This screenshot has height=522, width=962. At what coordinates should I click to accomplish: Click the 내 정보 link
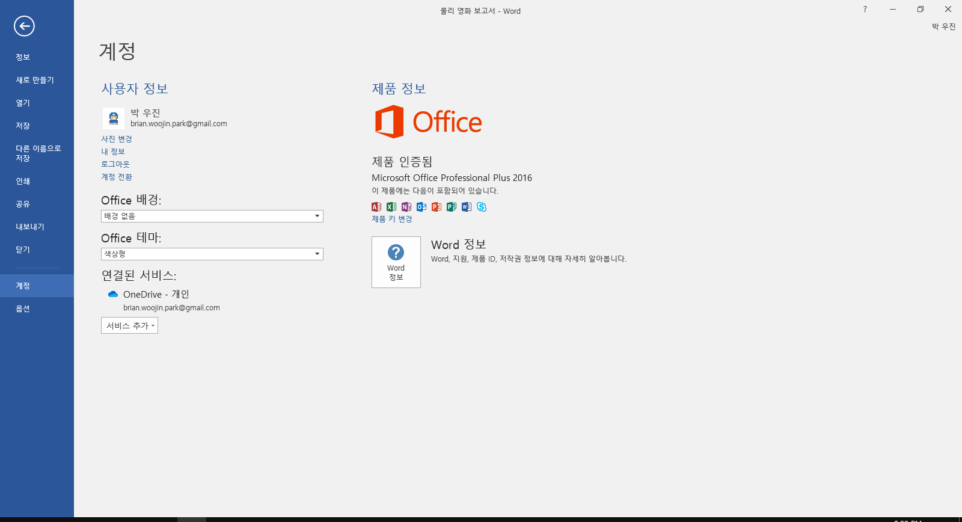(x=113, y=152)
